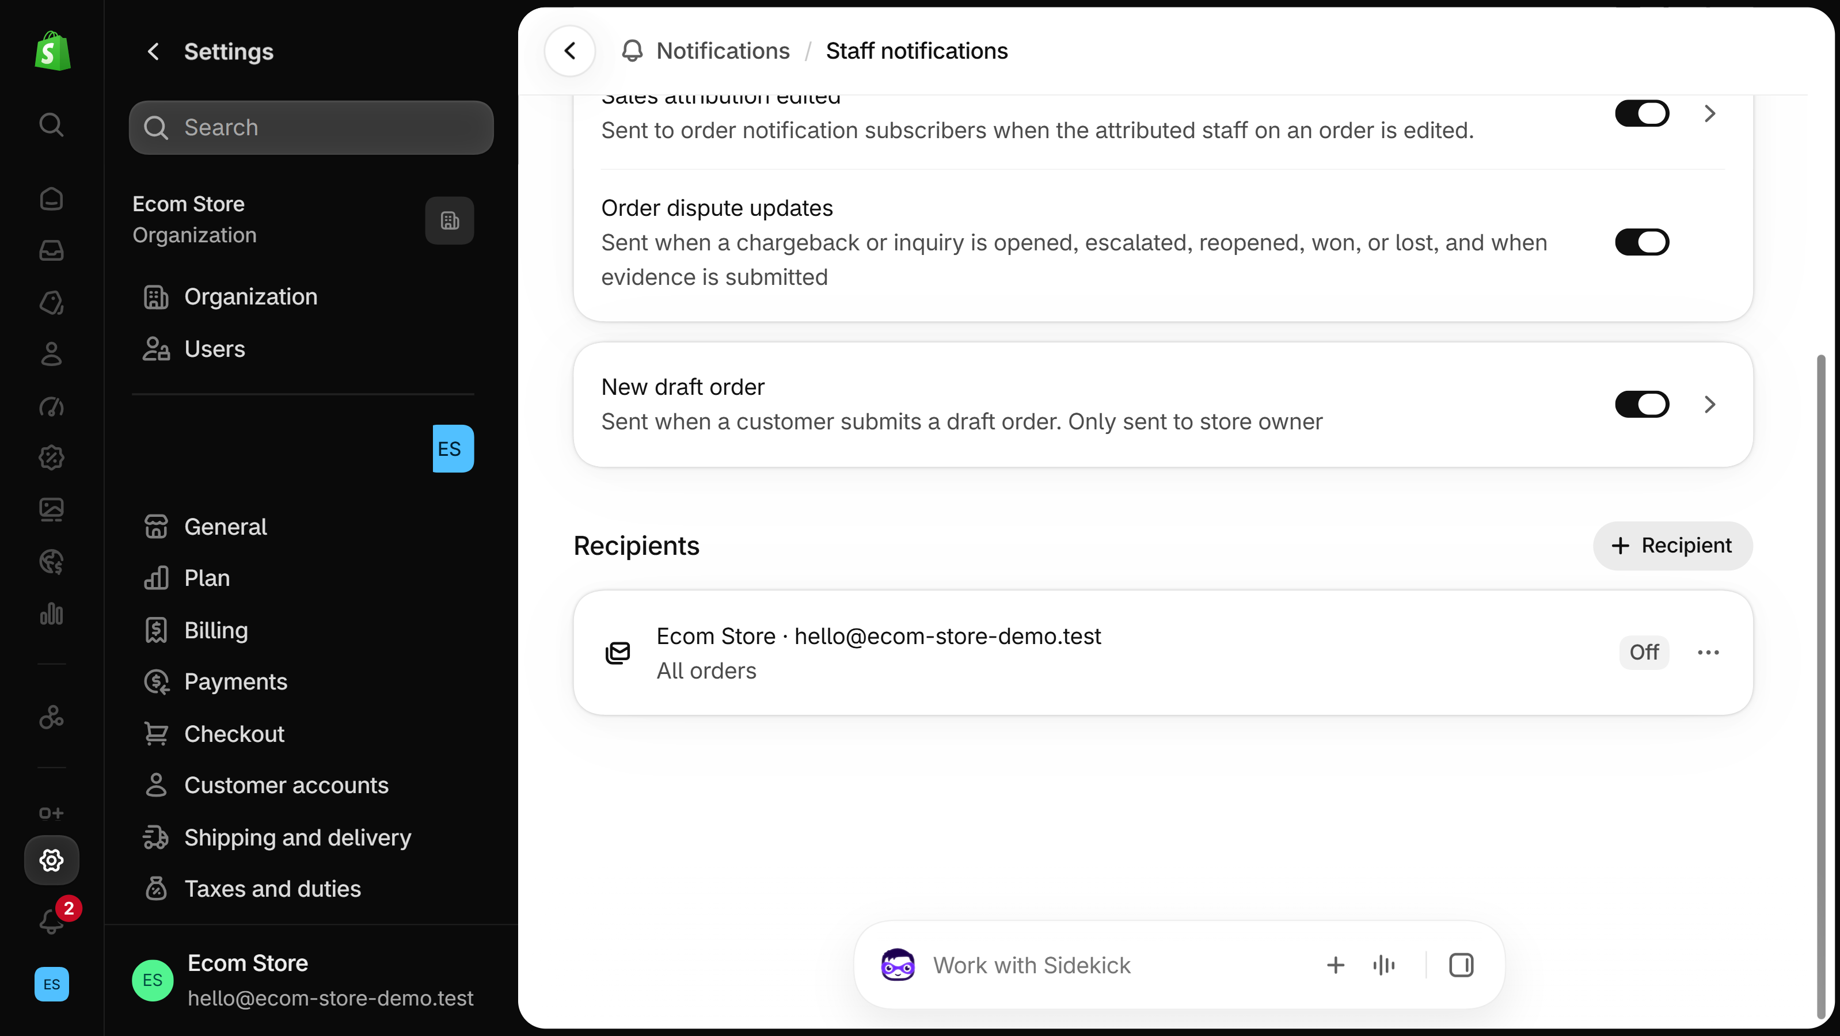Click the Off badge on recipient
The image size is (1840, 1036).
(1644, 652)
